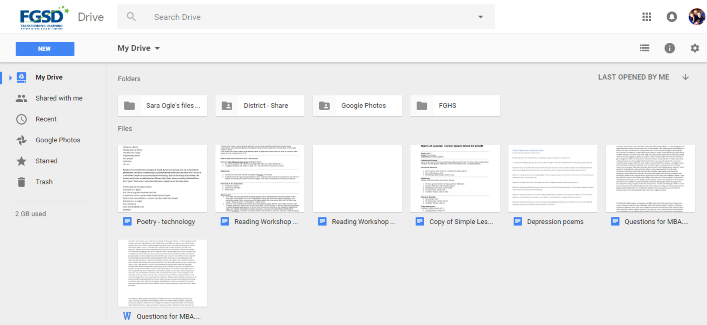The image size is (707, 325).
Task: Open the Google apps grid icon
Action: click(647, 17)
